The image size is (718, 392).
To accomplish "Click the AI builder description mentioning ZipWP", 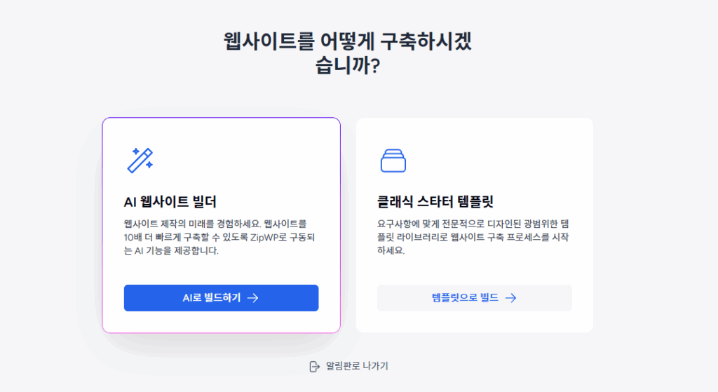I will tap(219, 237).
